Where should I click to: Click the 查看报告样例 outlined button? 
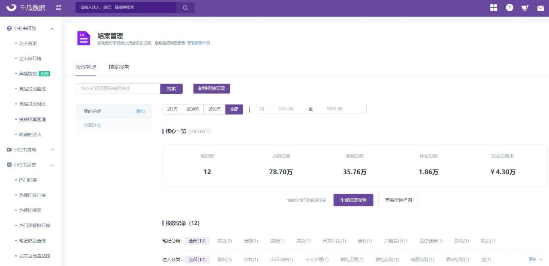tap(398, 200)
